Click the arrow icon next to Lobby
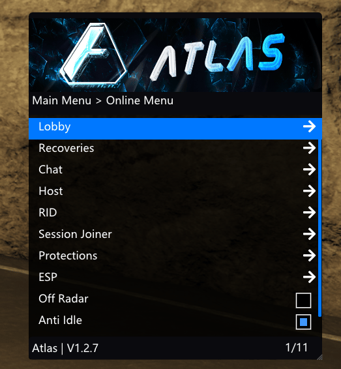 (309, 126)
